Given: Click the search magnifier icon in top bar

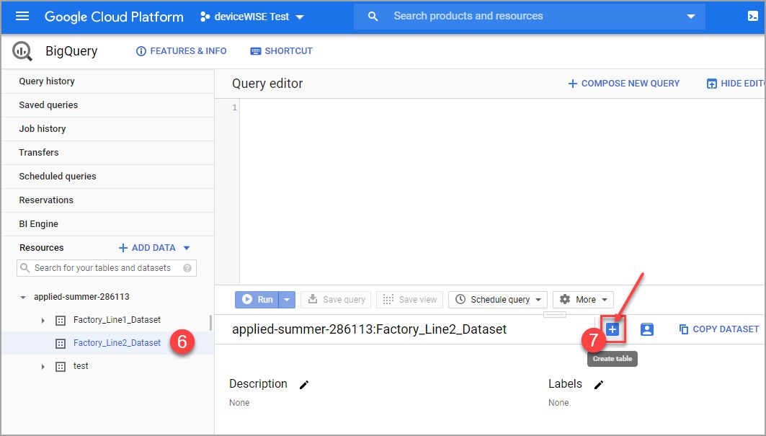Looking at the screenshot, I should pyautogui.click(x=373, y=17).
